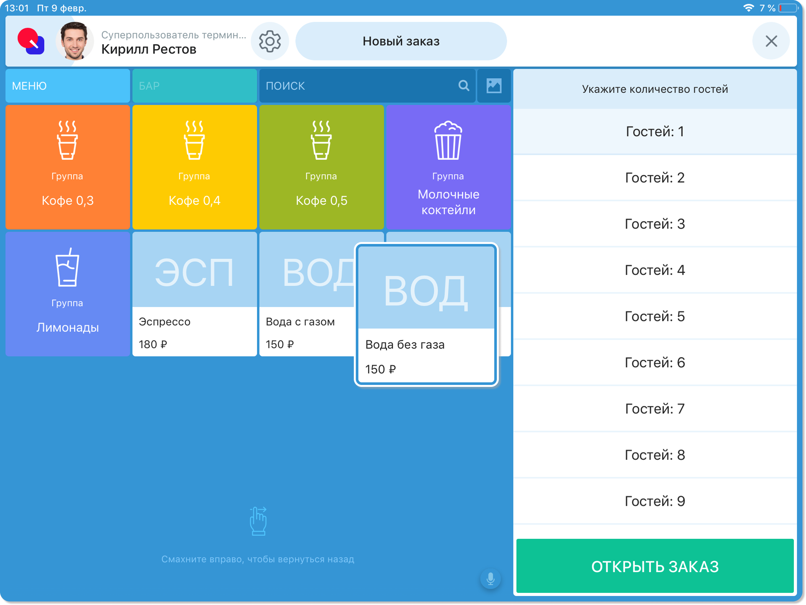Open settings via the gear icon
This screenshot has height=605, width=806.
(270, 41)
